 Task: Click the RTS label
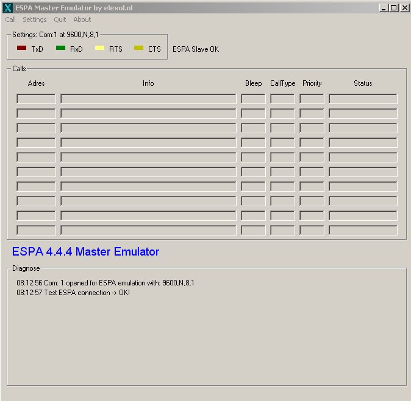coord(116,49)
